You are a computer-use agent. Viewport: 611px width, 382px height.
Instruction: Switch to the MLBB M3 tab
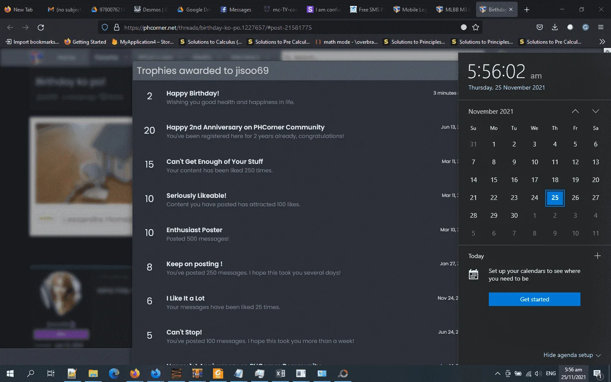pyautogui.click(x=454, y=9)
